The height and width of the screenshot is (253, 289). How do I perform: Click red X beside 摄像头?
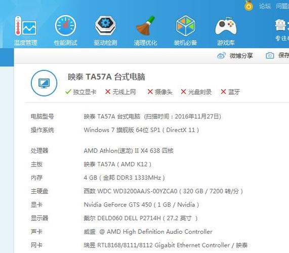150,92
